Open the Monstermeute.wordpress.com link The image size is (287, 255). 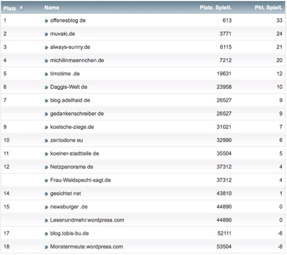87,247
